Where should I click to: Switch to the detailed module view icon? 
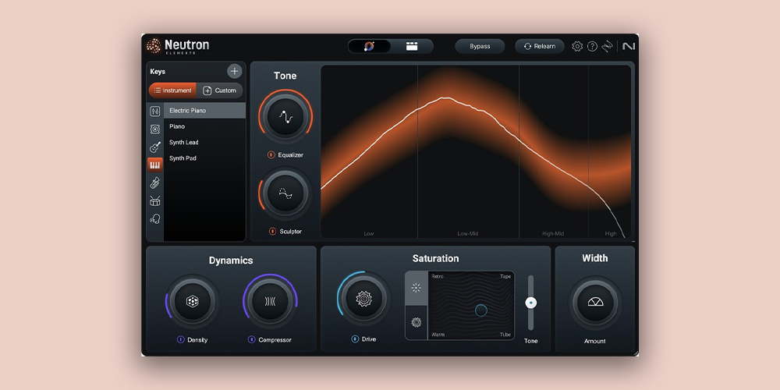pyautogui.click(x=412, y=46)
